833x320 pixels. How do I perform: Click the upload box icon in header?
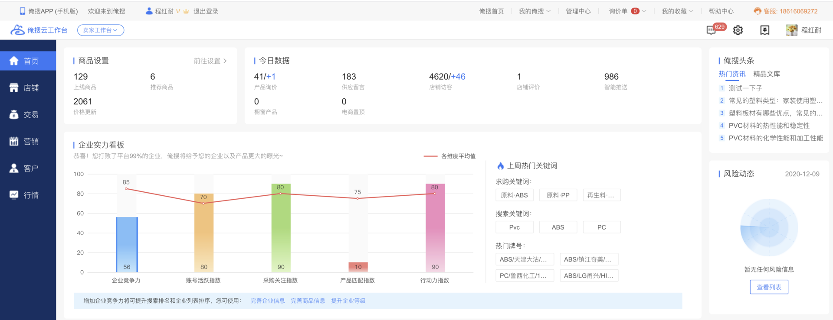pyautogui.click(x=765, y=30)
